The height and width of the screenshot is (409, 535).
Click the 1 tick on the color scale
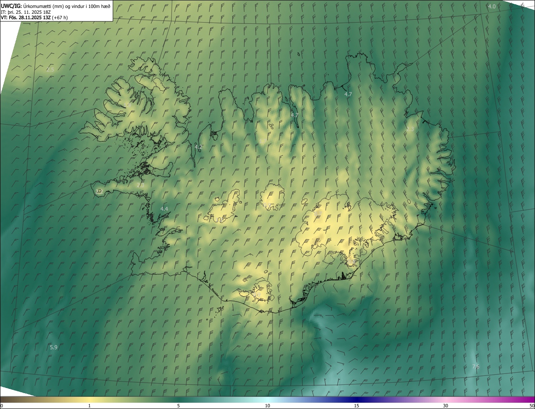point(89,406)
